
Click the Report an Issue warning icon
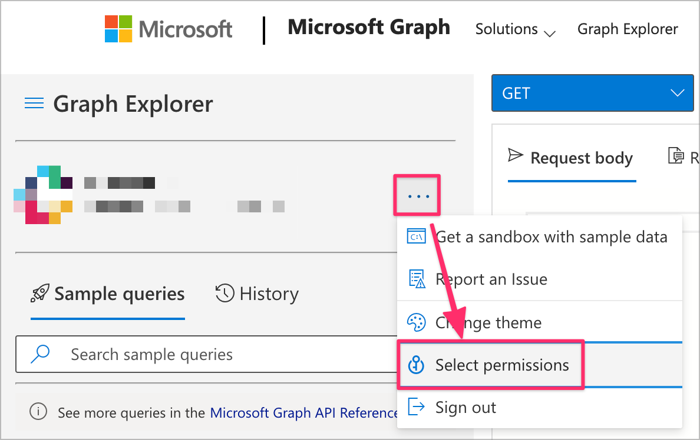click(x=416, y=279)
